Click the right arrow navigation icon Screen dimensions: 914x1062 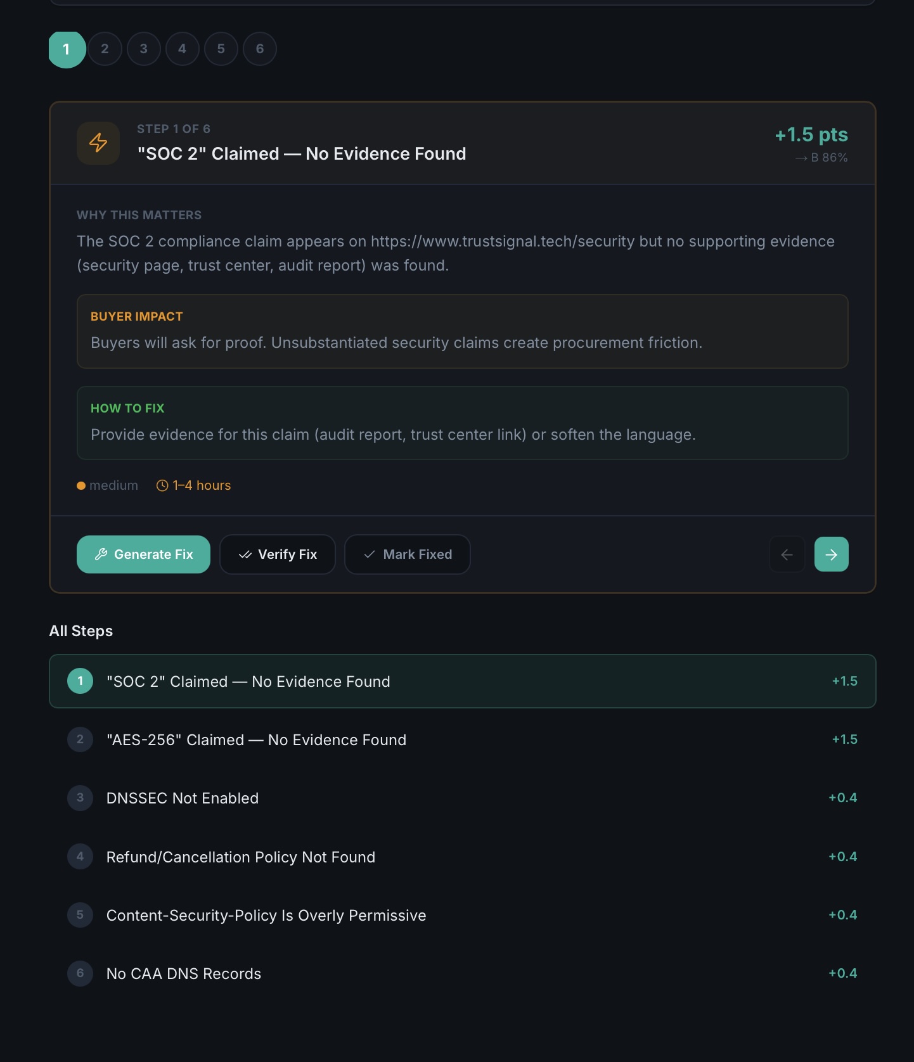point(831,554)
